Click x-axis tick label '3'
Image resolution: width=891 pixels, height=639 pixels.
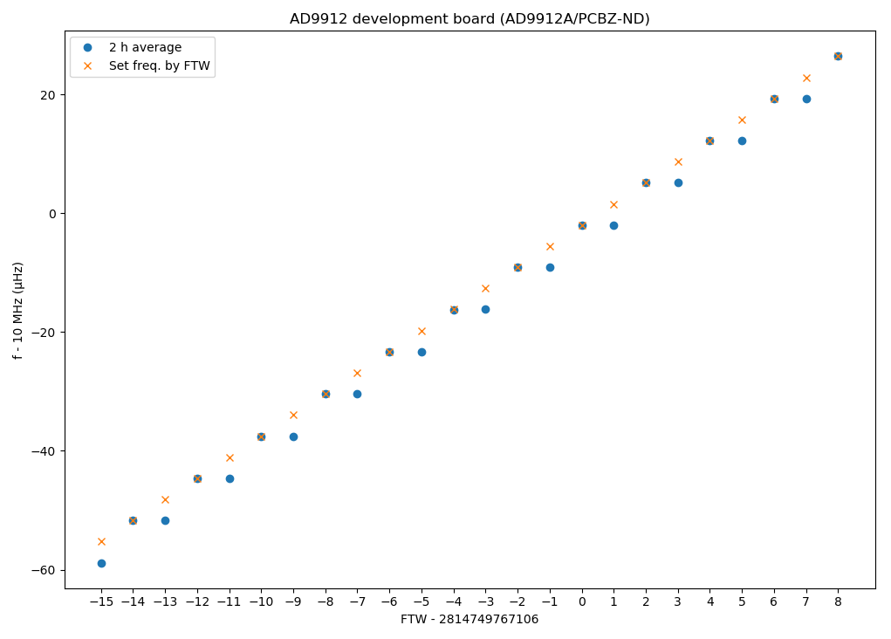click(678, 602)
